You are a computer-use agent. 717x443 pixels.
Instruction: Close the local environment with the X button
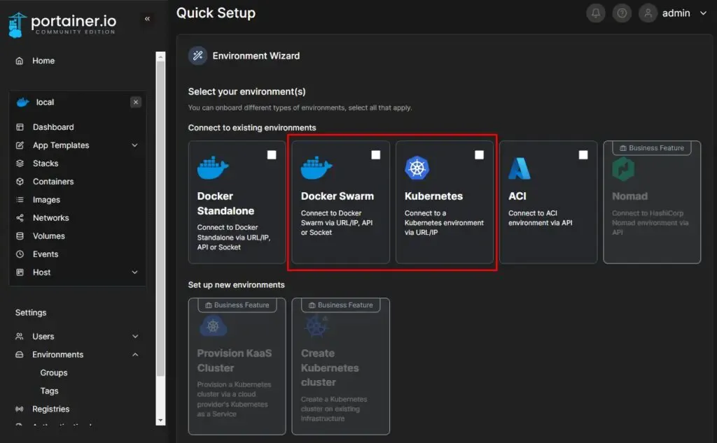tap(136, 102)
